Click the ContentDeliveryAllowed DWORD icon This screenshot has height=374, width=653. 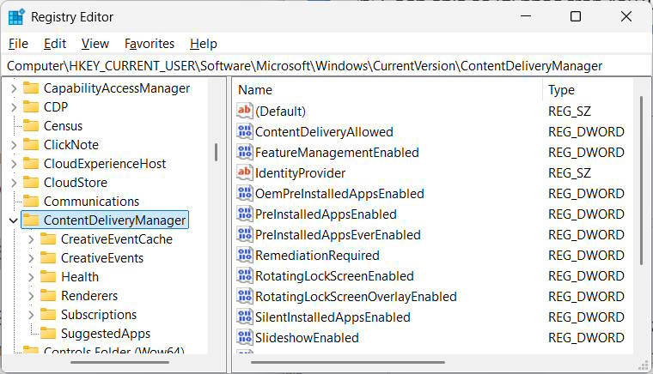pyautogui.click(x=245, y=132)
